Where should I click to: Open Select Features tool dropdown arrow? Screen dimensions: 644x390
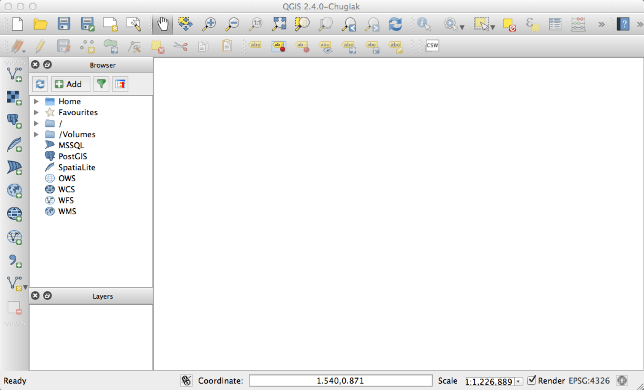pos(492,27)
